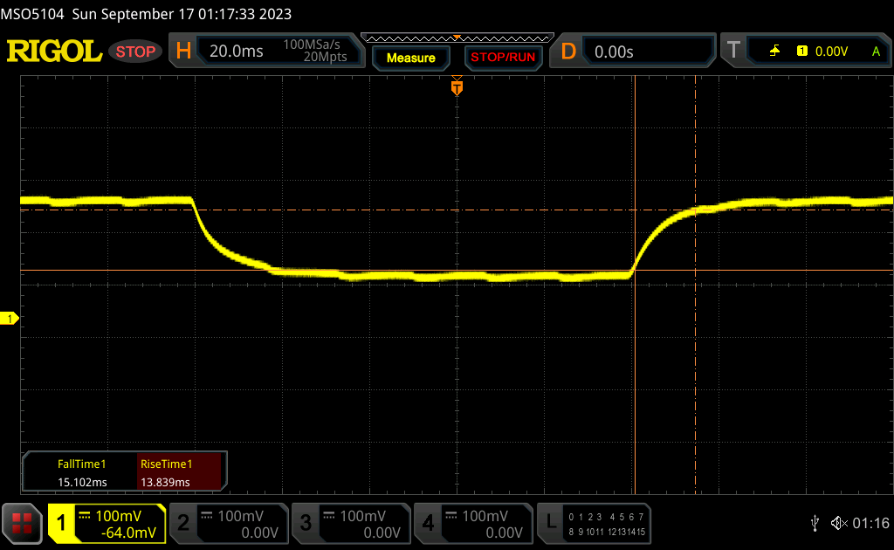Click the 20Mpts memory depth readout
The width and height of the screenshot is (894, 550).
pyautogui.click(x=325, y=57)
